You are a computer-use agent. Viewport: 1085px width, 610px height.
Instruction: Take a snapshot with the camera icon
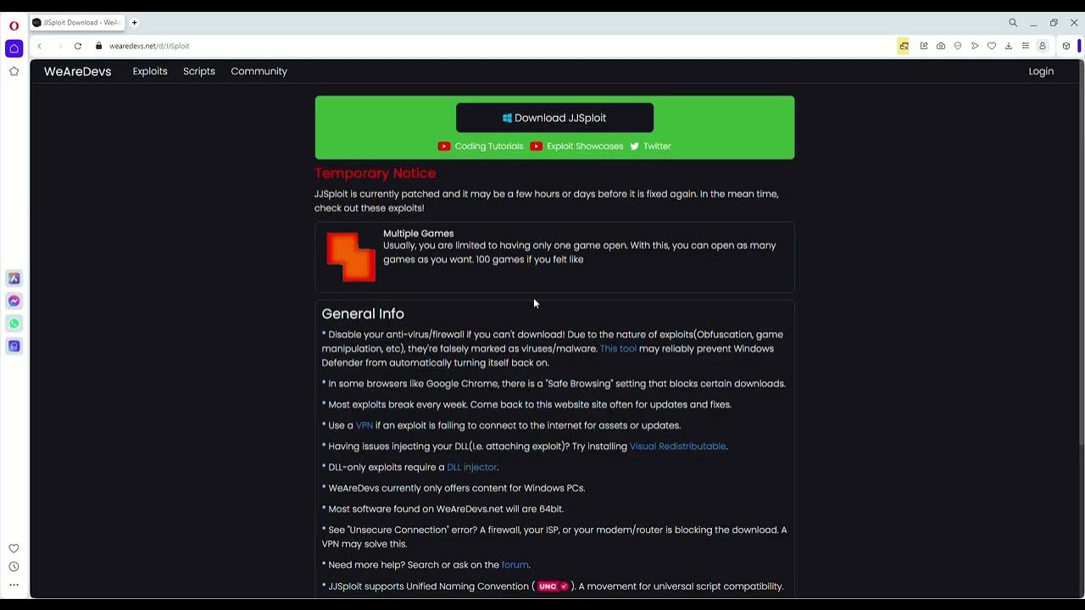pos(941,46)
